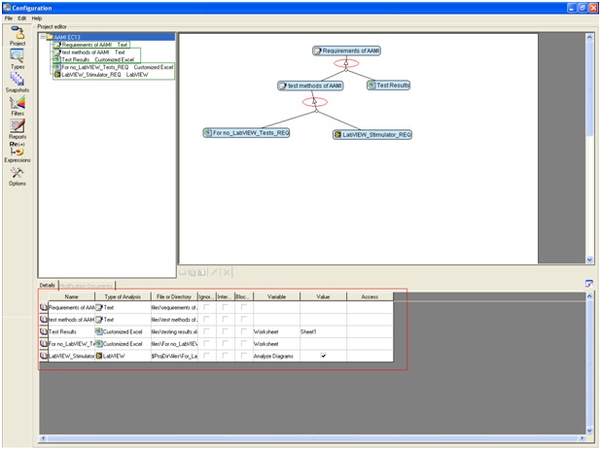Open Type of Analysis dropdown for Test Results

(122, 331)
